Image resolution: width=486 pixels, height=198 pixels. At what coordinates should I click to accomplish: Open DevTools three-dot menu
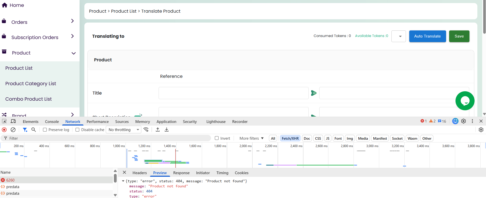[x=472, y=121]
